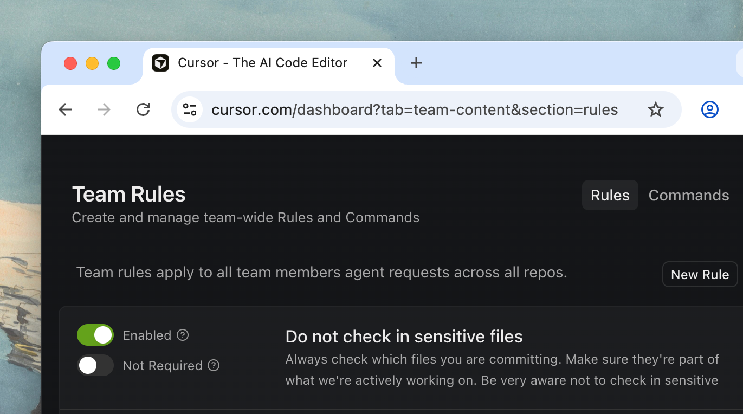
Task: Turn on the Not Required toggle
Action: [95, 366]
